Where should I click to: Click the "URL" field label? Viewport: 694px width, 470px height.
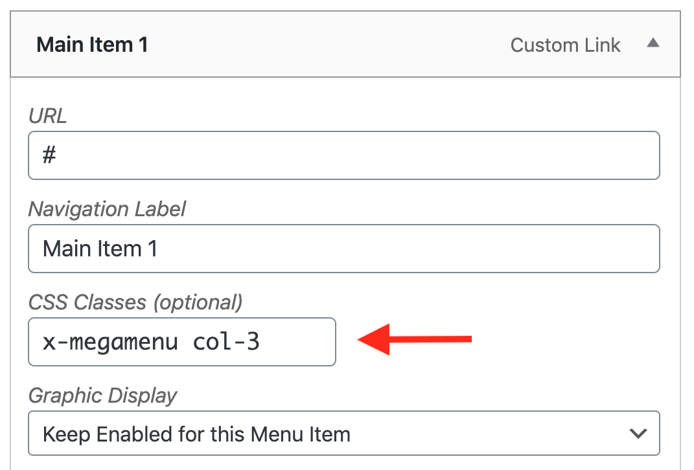tap(46, 116)
